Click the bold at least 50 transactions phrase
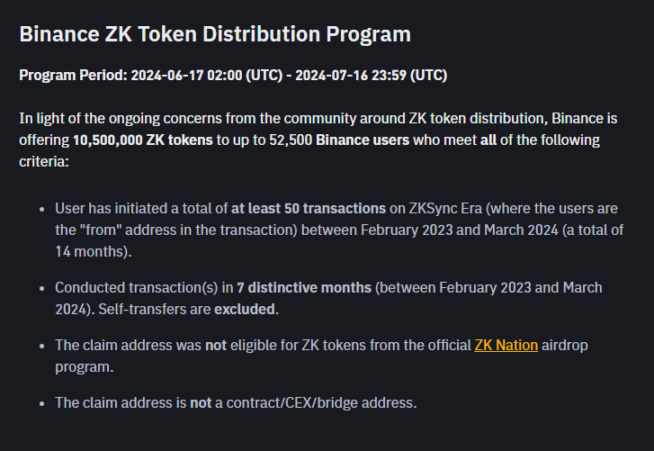This screenshot has width=654, height=451. pyautogui.click(x=309, y=209)
